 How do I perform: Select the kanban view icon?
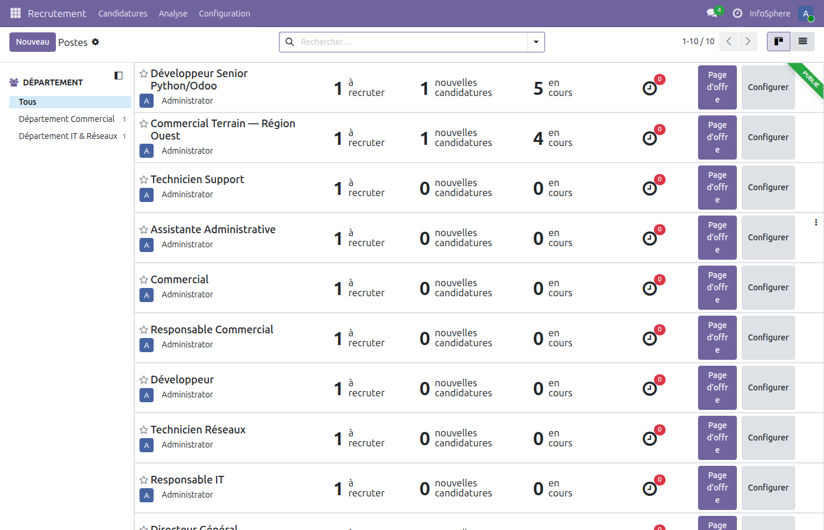tap(778, 41)
